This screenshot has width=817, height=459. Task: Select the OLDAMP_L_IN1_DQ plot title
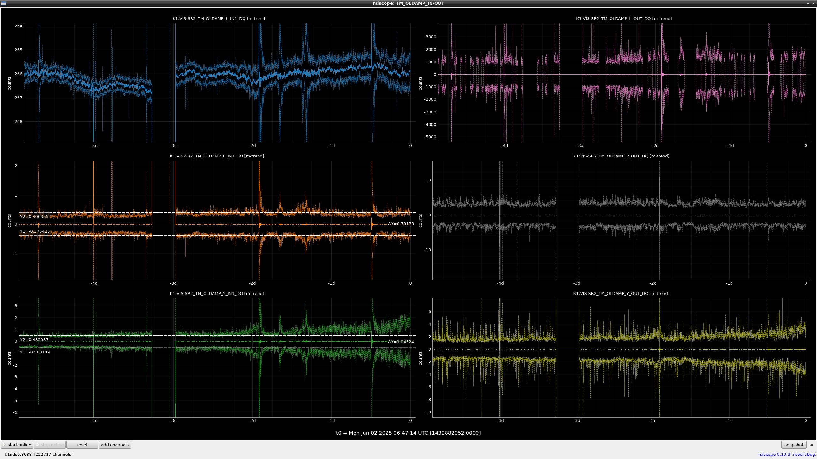220,18
